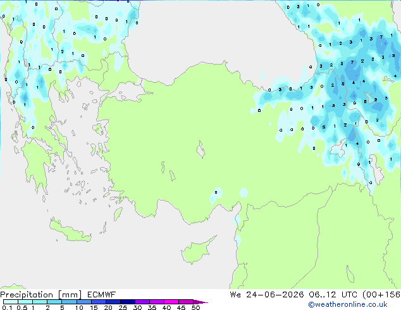Click the weatheronline.co.uk copyright link
401x310 pixels.
(x=348, y=304)
